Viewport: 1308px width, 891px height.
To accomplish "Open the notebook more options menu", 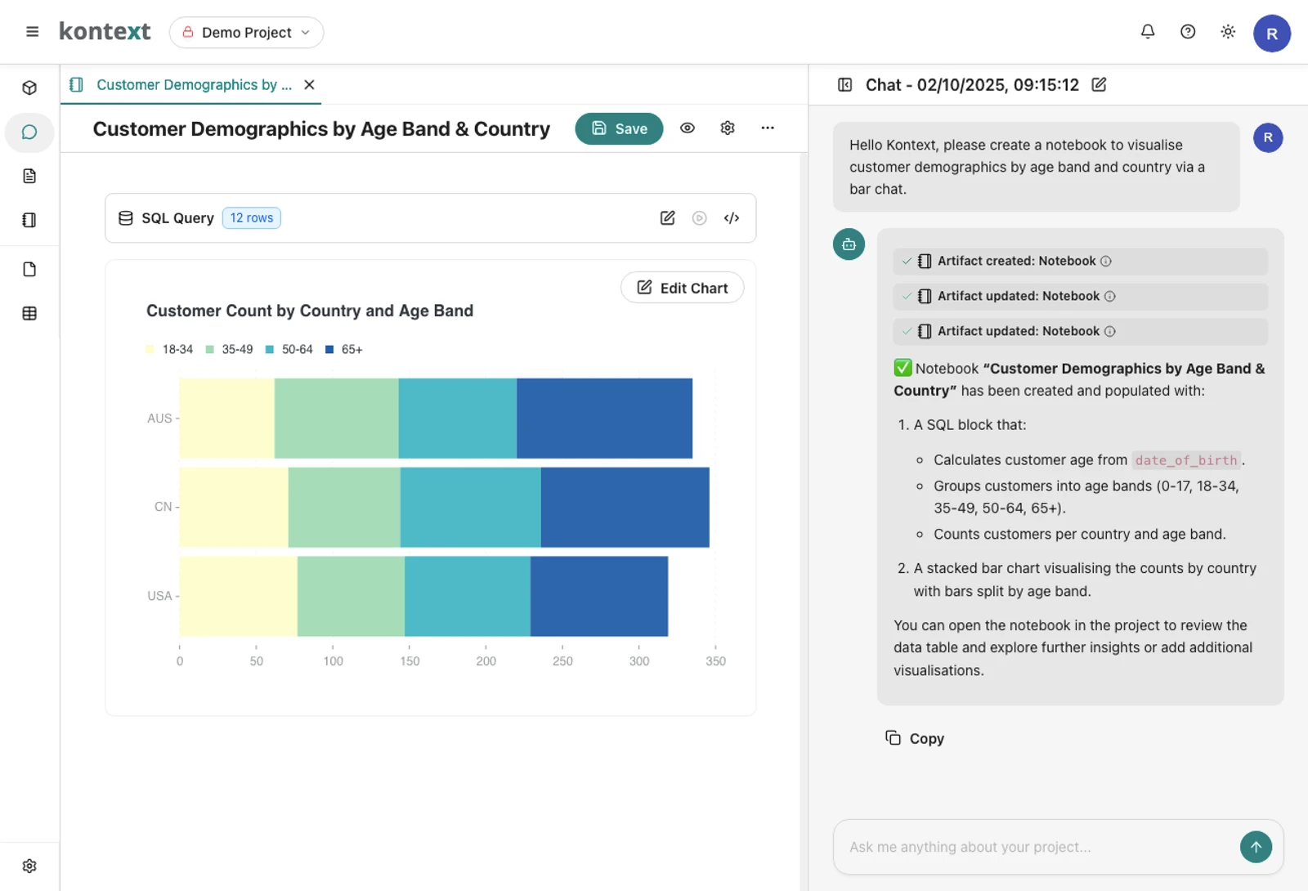I will pos(768,128).
